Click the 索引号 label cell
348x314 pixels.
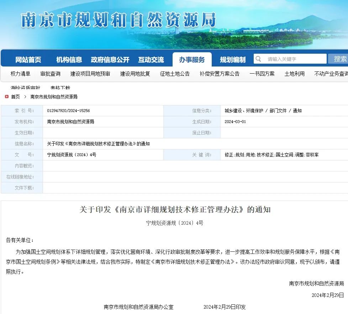coord(22,111)
